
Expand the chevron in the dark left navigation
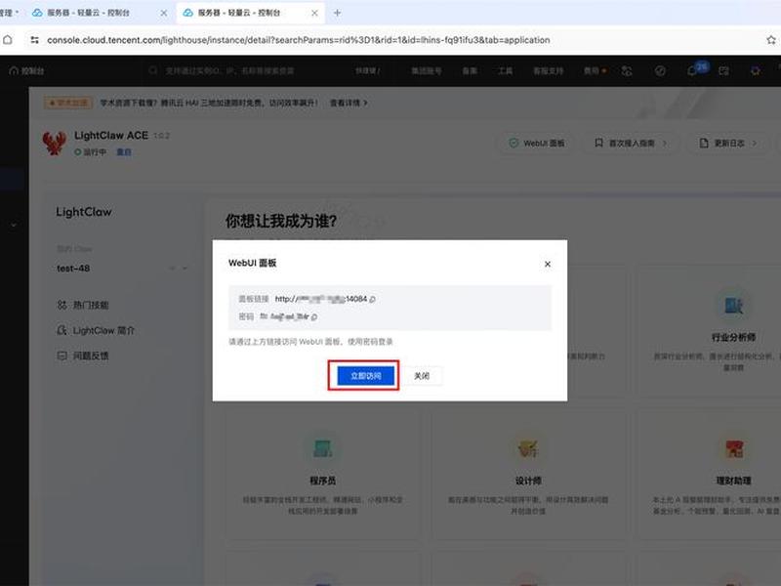coord(14,225)
